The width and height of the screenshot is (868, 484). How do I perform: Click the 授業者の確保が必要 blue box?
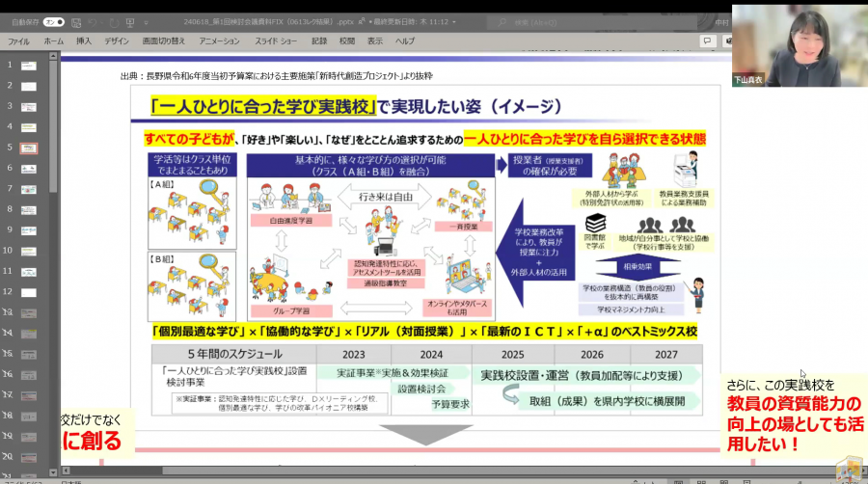[550, 166]
